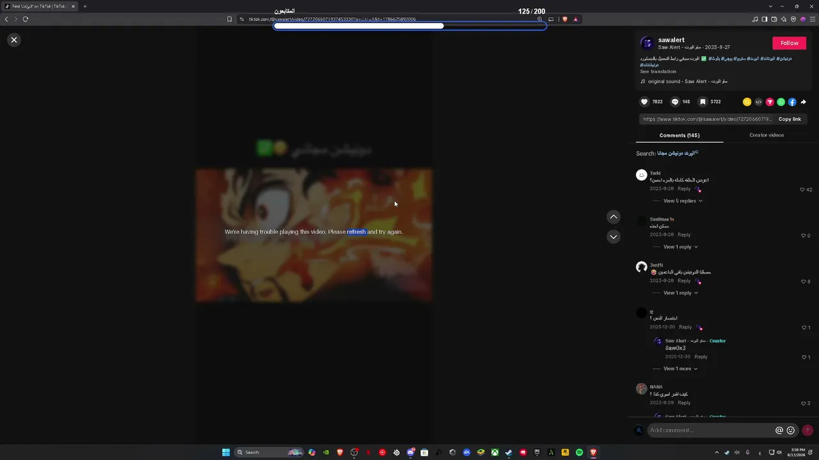Share the video to Facebook
819x460 pixels.
click(x=792, y=102)
